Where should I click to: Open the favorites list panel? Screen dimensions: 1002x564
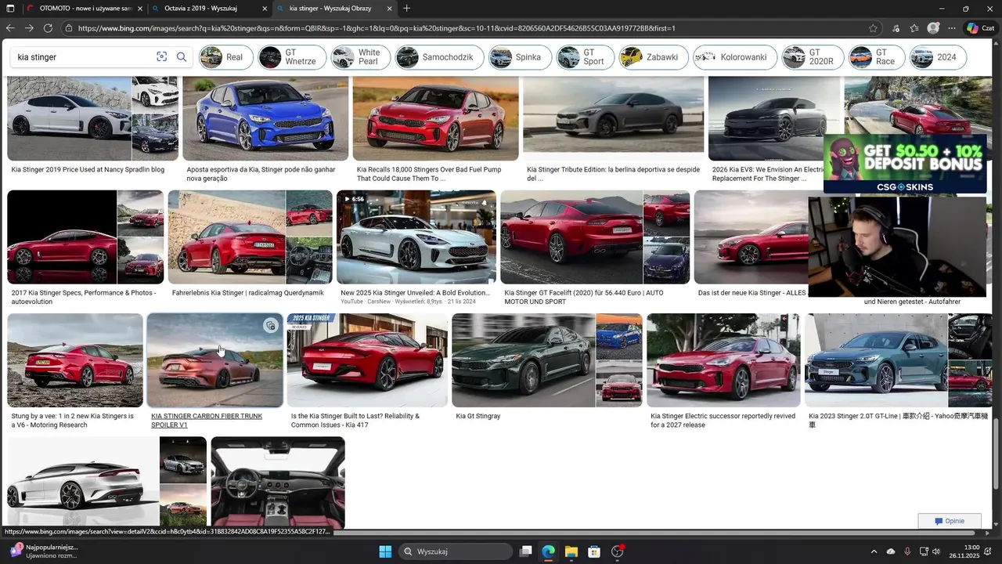(914, 28)
